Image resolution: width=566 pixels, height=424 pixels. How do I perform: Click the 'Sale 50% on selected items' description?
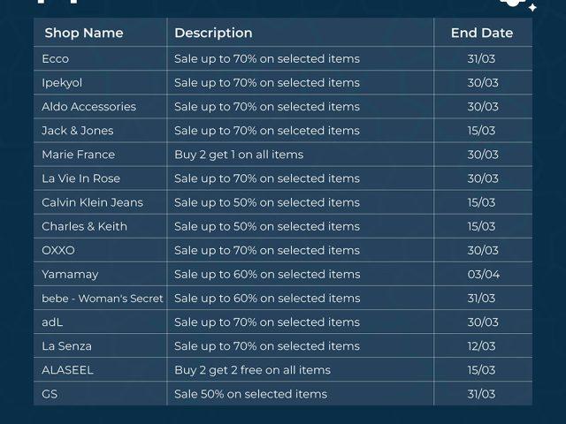(250, 394)
